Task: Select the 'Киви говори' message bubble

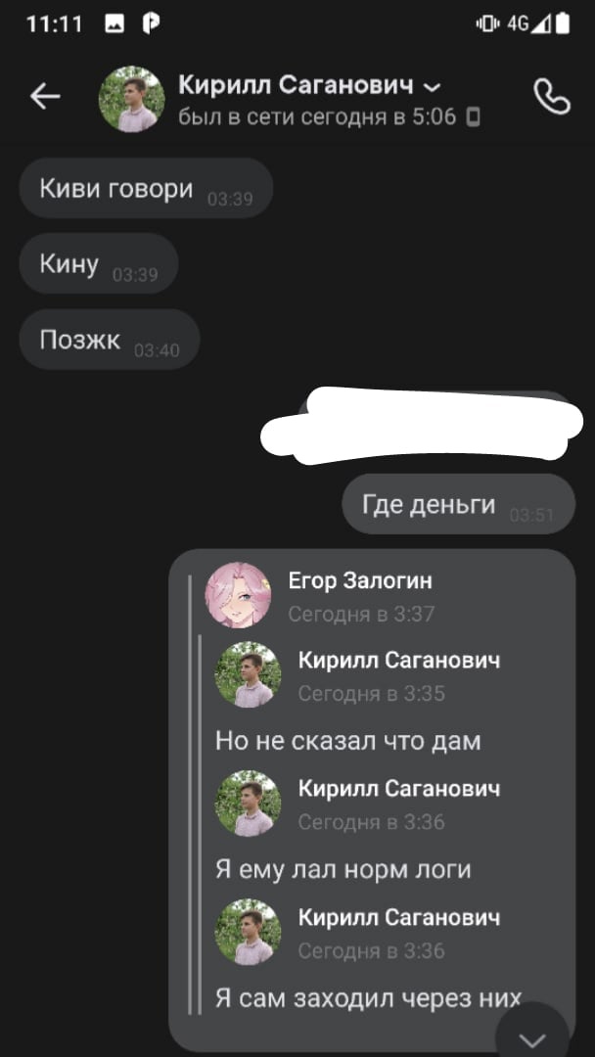Action: click(x=146, y=188)
